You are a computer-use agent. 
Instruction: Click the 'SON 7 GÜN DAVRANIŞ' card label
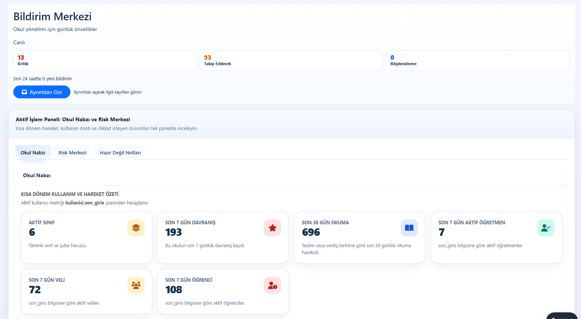[x=190, y=222]
